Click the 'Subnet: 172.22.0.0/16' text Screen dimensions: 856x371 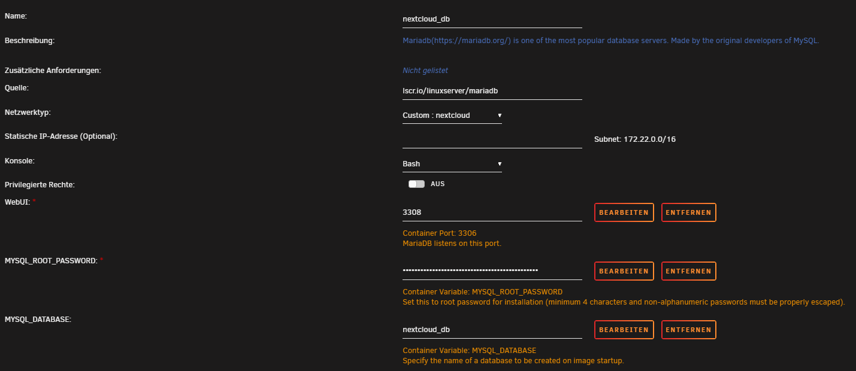pos(635,139)
